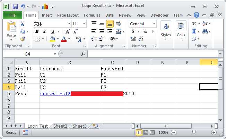Open the smoke.test@ email link
This screenshot has height=139, width=226.
click(x=55, y=93)
